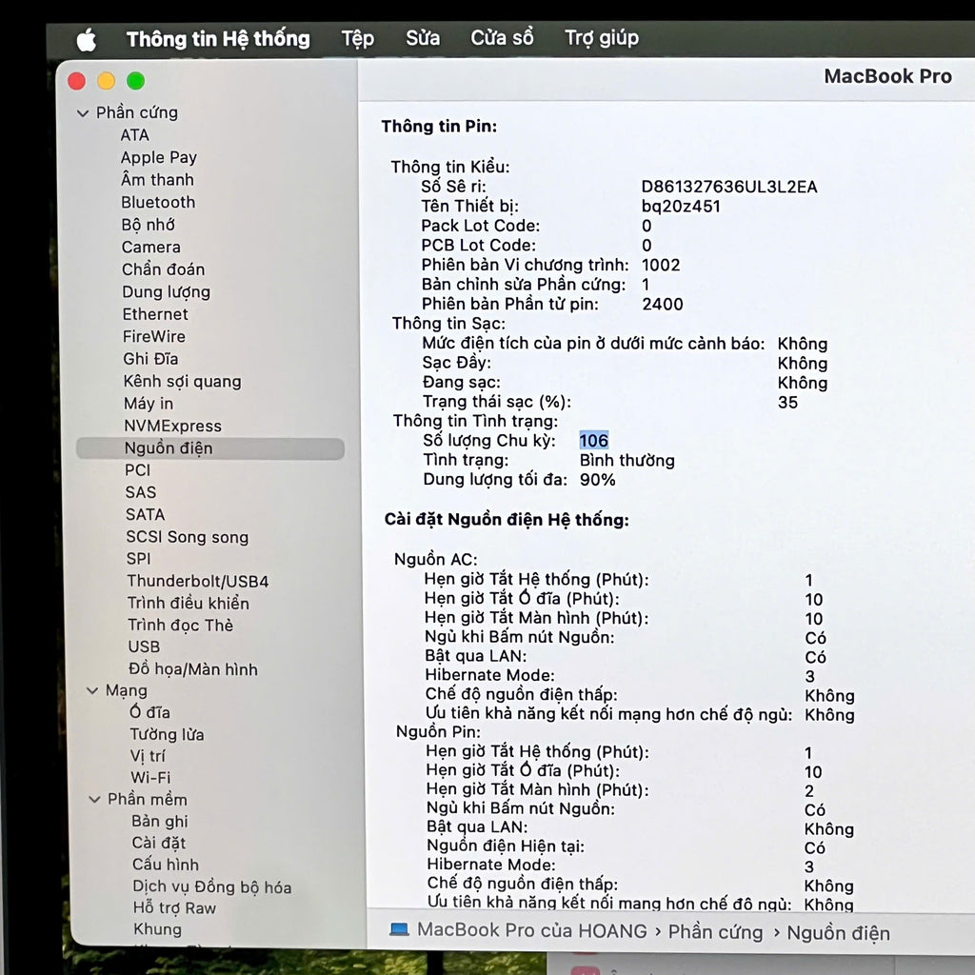The width and height of the screenshot is (975, 975).
Task: Click the Dung lượng tối đa 90% value
Action: [x=598, y=480]
